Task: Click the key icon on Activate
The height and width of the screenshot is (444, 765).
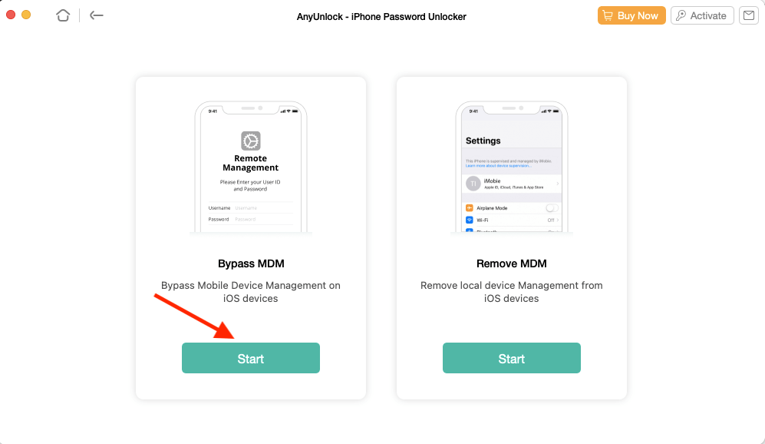Action: coord(681,15)
